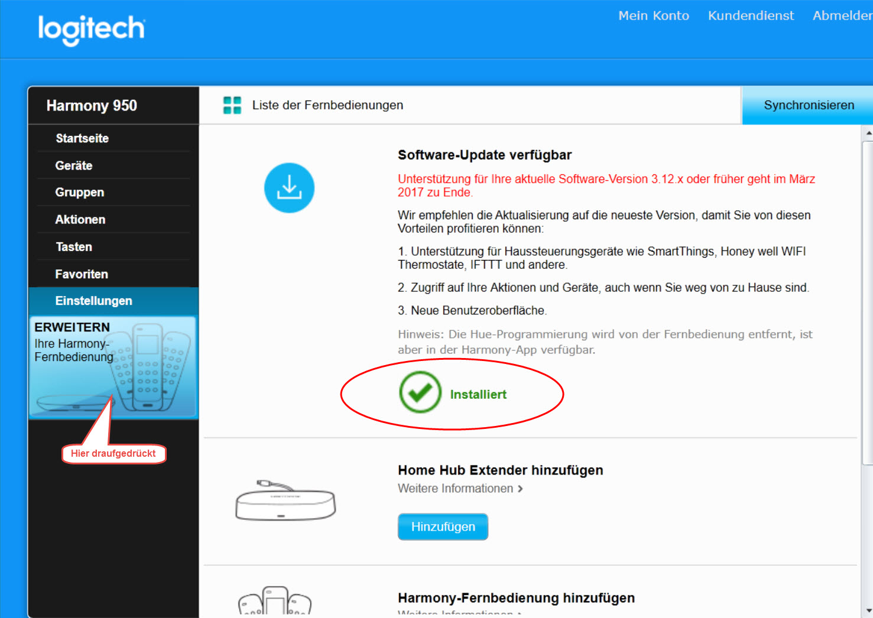Switch to Gruppen in the sidebar
The height and width of the screenshot is (618, 873).
[80, 193]
